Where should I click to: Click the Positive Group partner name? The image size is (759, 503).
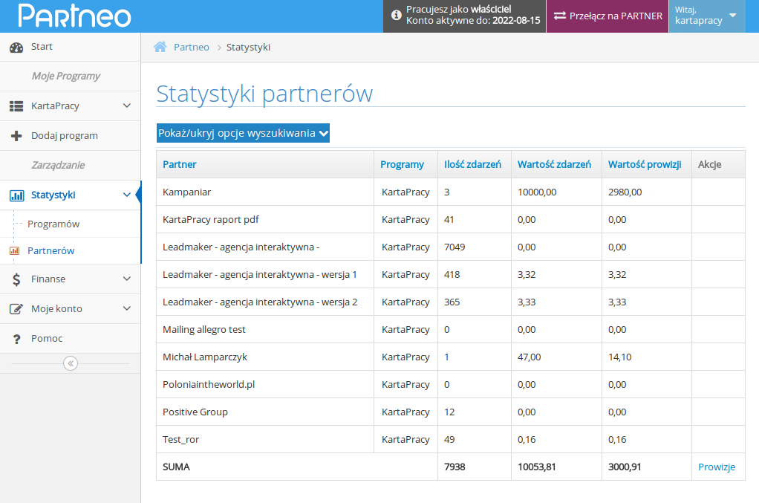(195, 412)
